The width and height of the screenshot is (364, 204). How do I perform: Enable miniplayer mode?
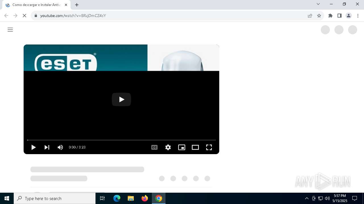point(182,147)
